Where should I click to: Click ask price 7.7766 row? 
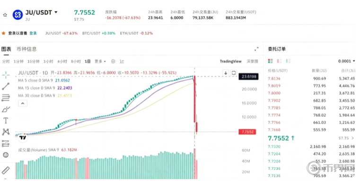[x=311, y=123]
